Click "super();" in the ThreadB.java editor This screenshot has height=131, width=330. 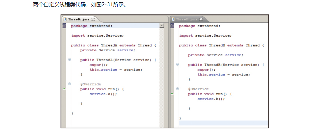(x=206, y=70)
